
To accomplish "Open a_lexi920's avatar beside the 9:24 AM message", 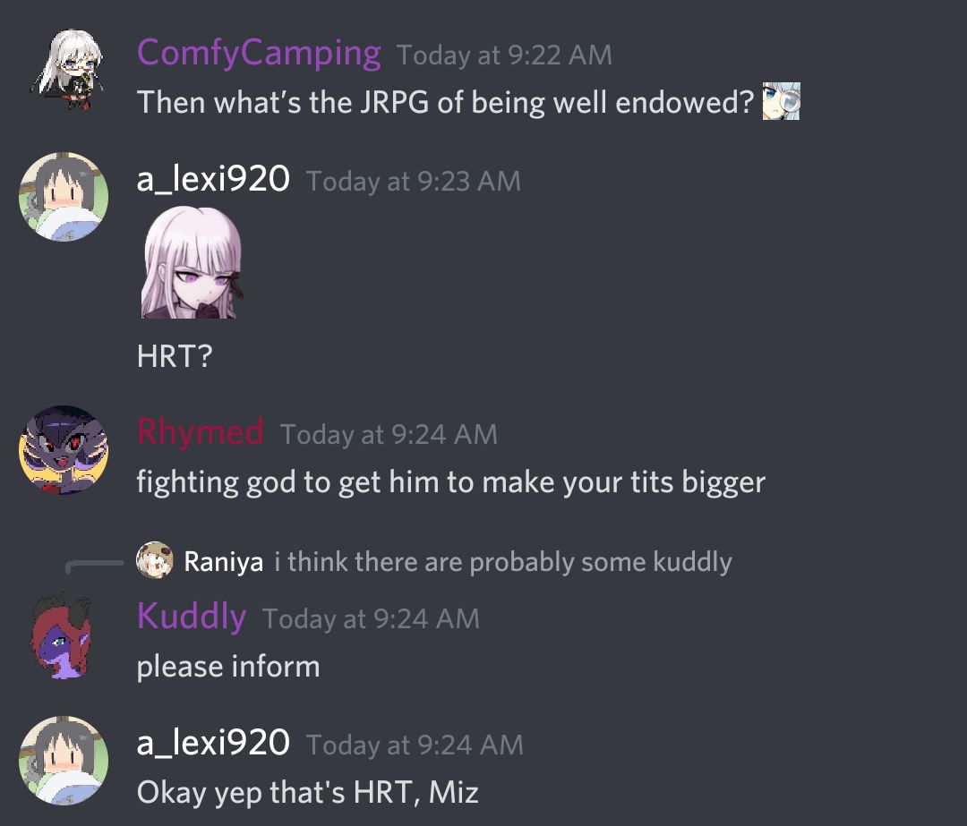I will point(64,761).
